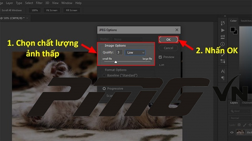
Task: Open the Actions panel play icon
Action: (x=223, y=30)
